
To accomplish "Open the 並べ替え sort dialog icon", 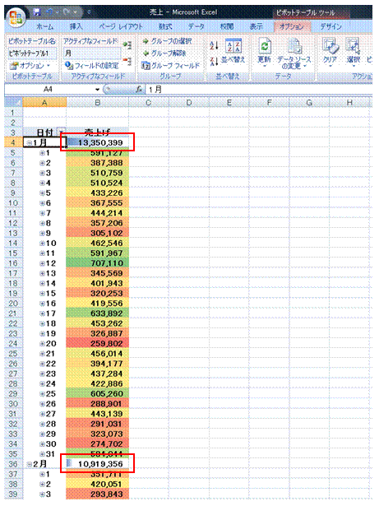I will click(233, 45).
